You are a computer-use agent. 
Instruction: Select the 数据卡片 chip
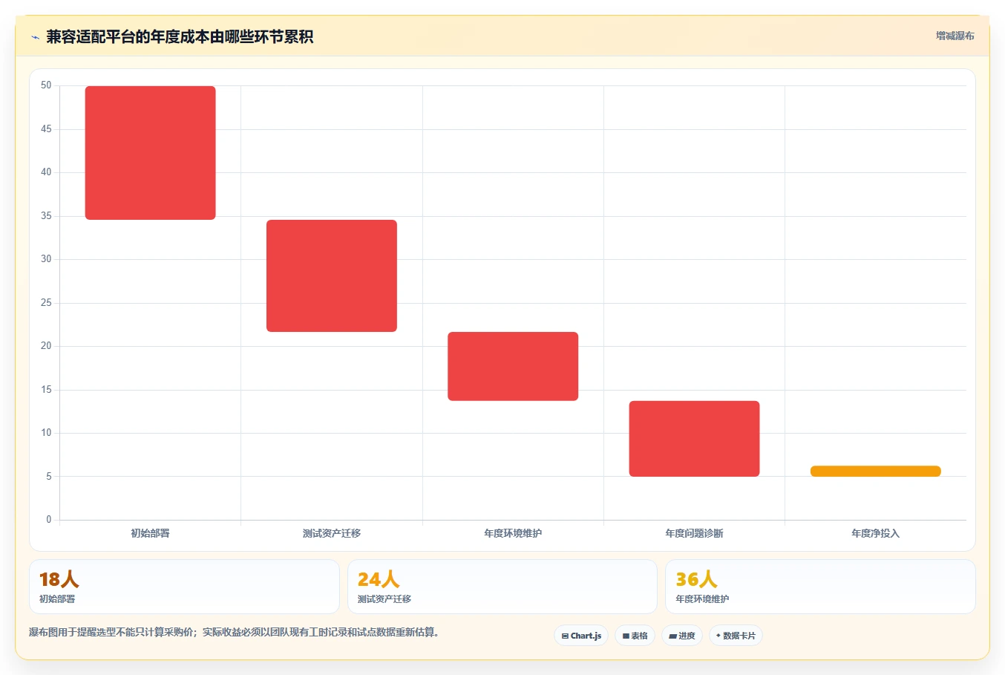point(736,636)
